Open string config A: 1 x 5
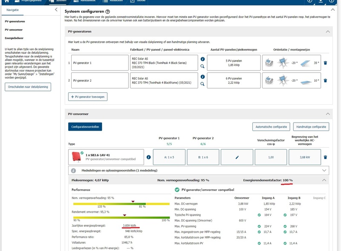The height and width of the screenshot is (251, 341). (x=169, y=157)
